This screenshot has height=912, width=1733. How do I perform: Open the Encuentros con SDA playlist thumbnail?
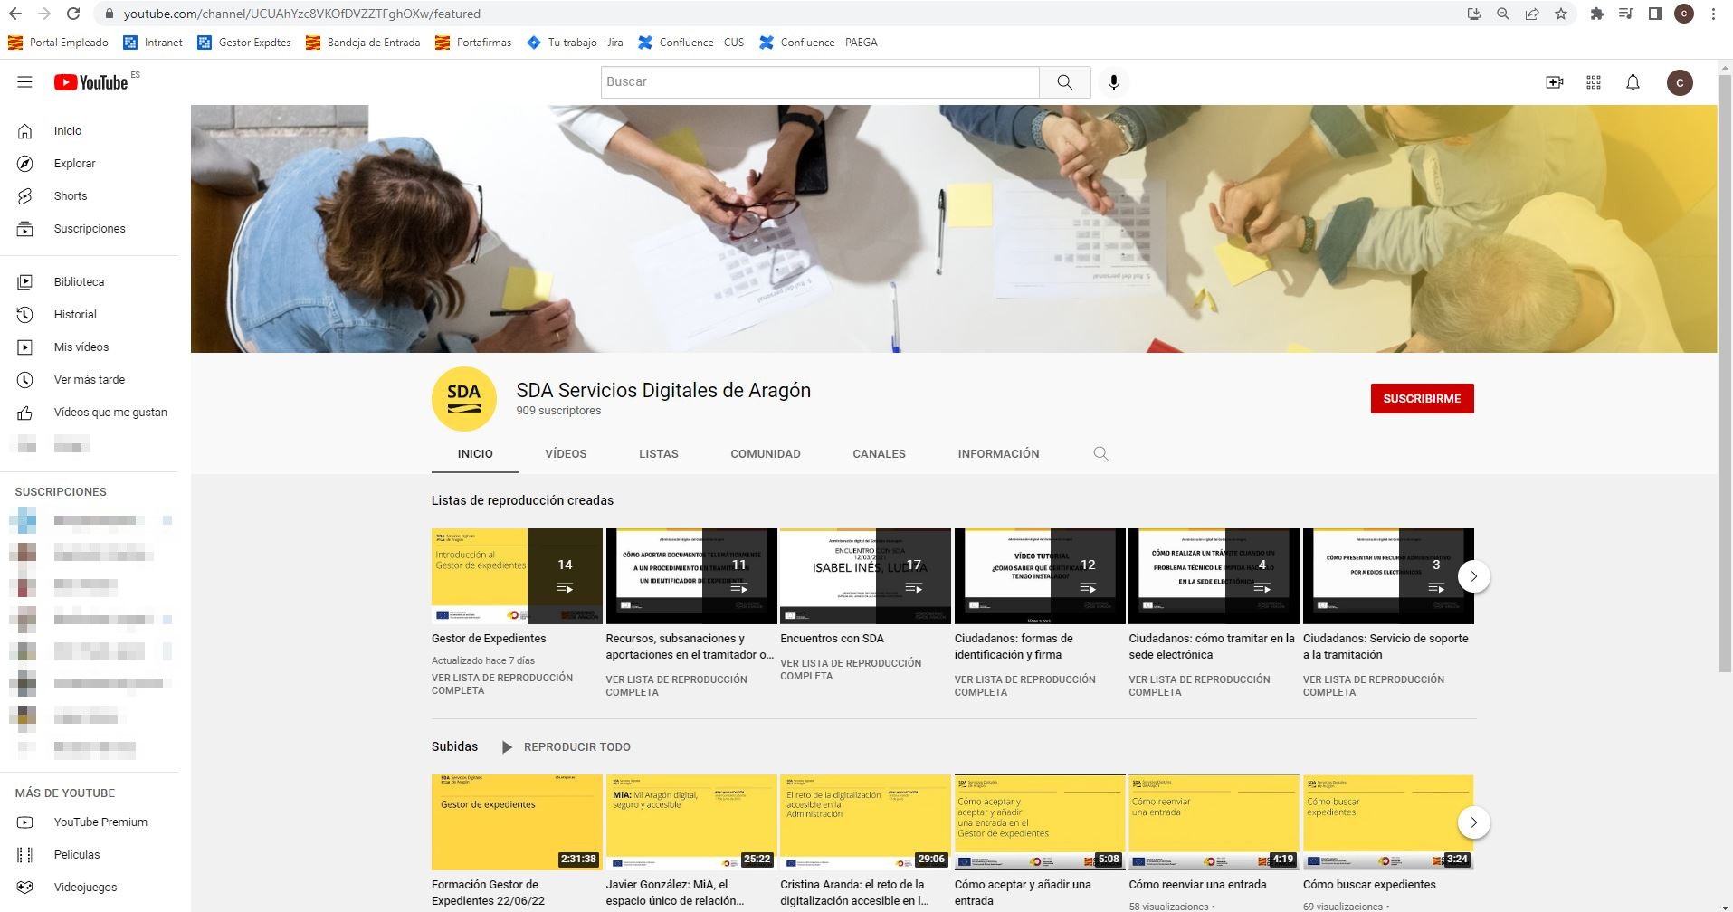[x=865, y=576]
